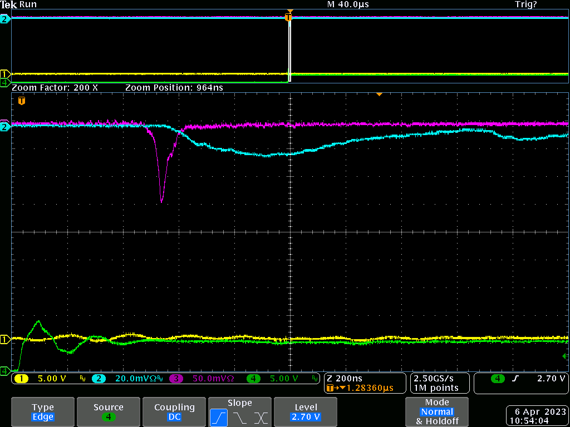Click the channel 1 yellow ground marker
Viewport: 570px width, 427px height.
click(4, 340)
